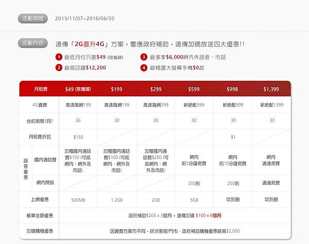This screenshot has height=244, width=309.
Task: Click the 5GB data cell
Action: (194, 200)
